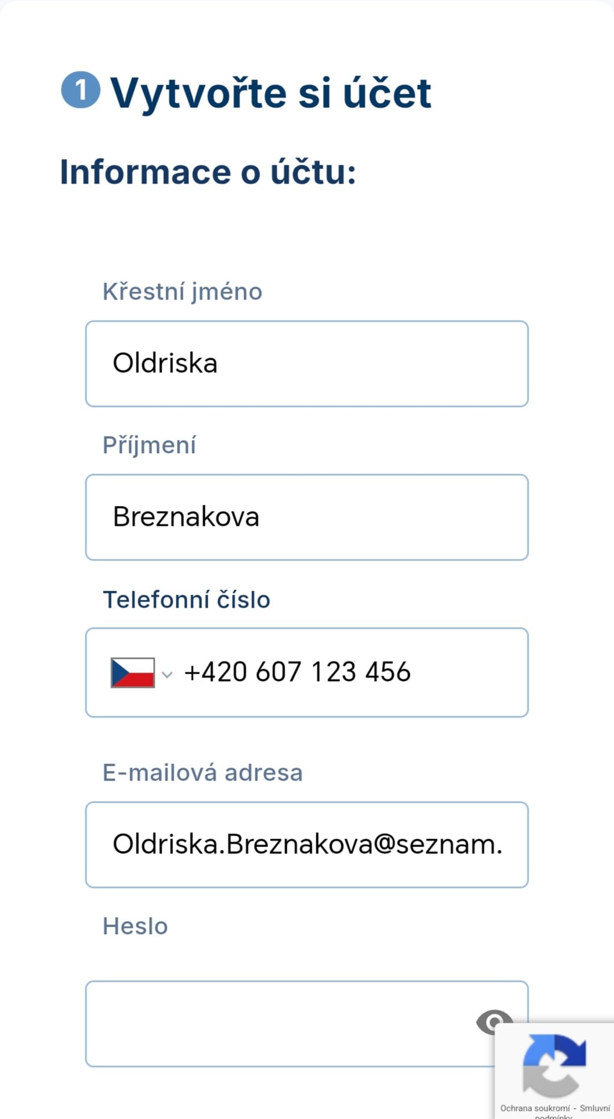Open the Ochrana soukromí link
This screenshot has width=614, height=1119.
(535, 1108)
